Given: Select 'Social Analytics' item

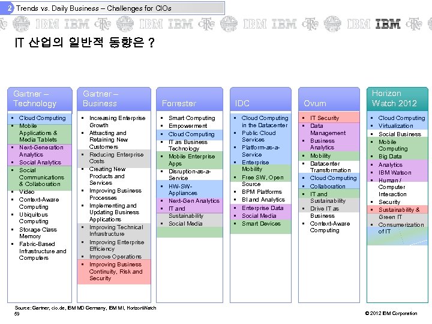Looking at the screenshot, I should coord(40,162).
